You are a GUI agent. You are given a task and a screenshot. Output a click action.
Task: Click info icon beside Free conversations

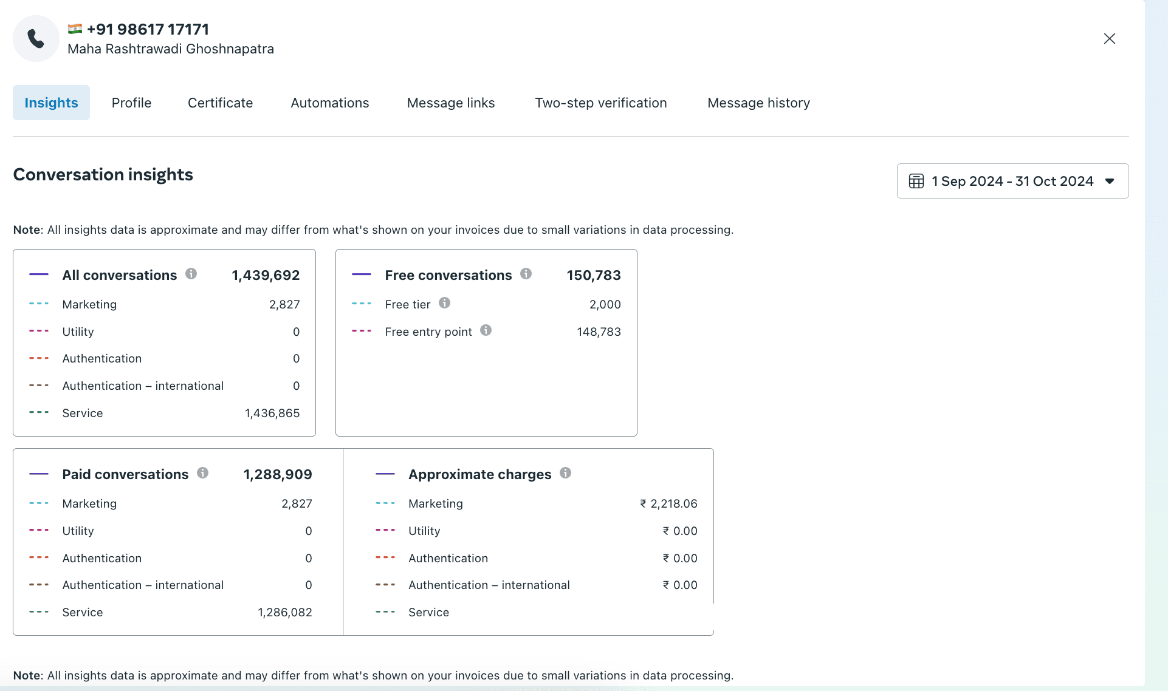pyautogui.click(x=526, y=274)
